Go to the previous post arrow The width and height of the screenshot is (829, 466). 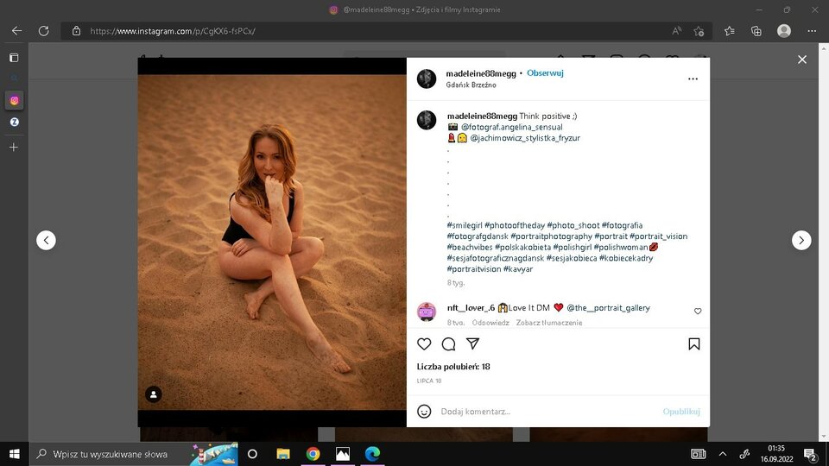(46, 241)
